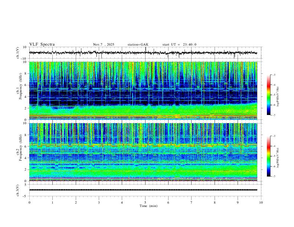
Task: Click the ch.2 spectrogram panel
Action: (143, 152)
